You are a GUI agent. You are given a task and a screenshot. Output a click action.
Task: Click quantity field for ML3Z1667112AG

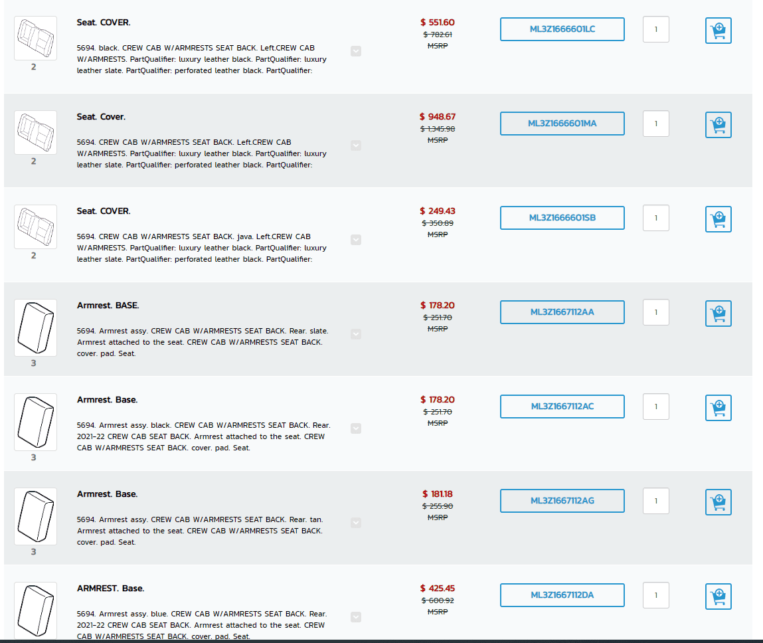656,501
